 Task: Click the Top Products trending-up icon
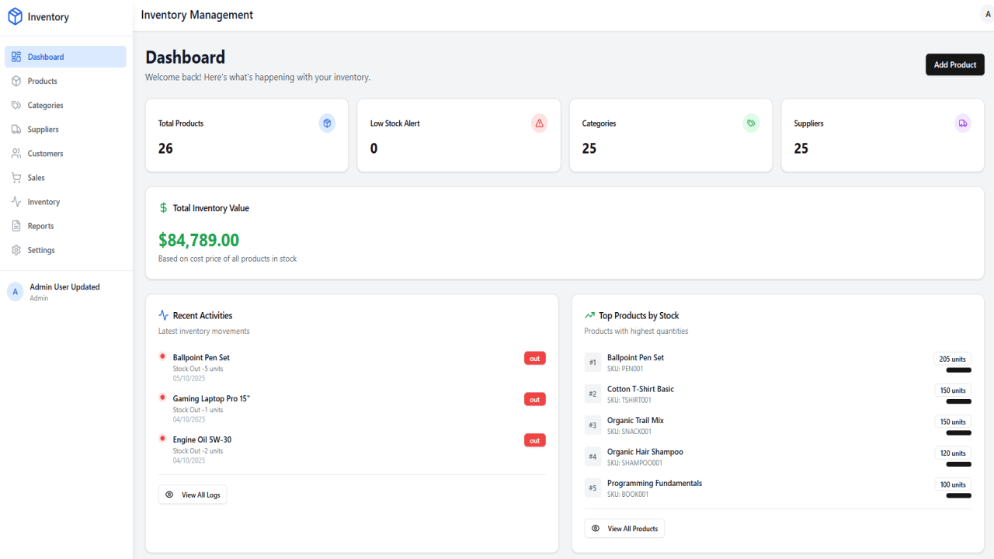(x=589, y=315)
